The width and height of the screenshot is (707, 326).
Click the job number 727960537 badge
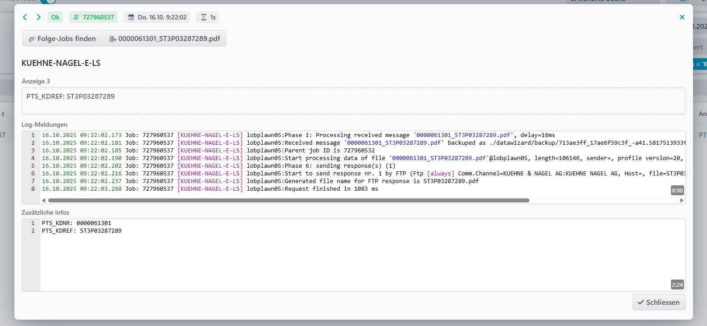coord(93,17)
